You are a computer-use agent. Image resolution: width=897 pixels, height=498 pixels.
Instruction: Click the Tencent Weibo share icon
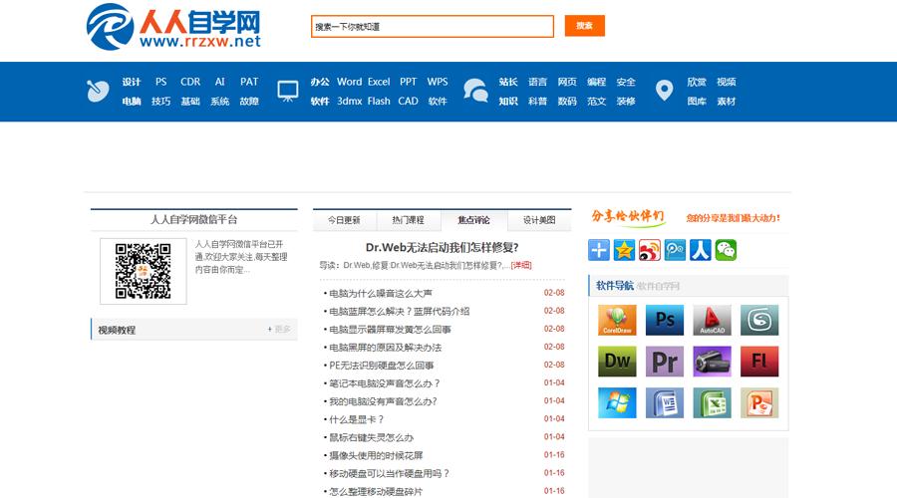(675, 250)
